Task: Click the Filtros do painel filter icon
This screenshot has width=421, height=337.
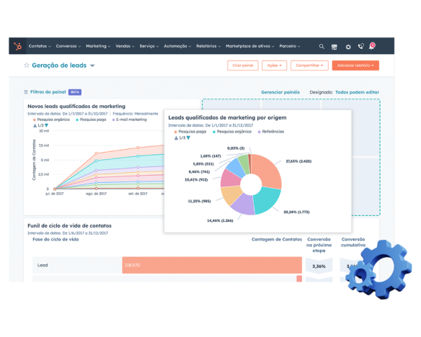Action: point(26,92)
